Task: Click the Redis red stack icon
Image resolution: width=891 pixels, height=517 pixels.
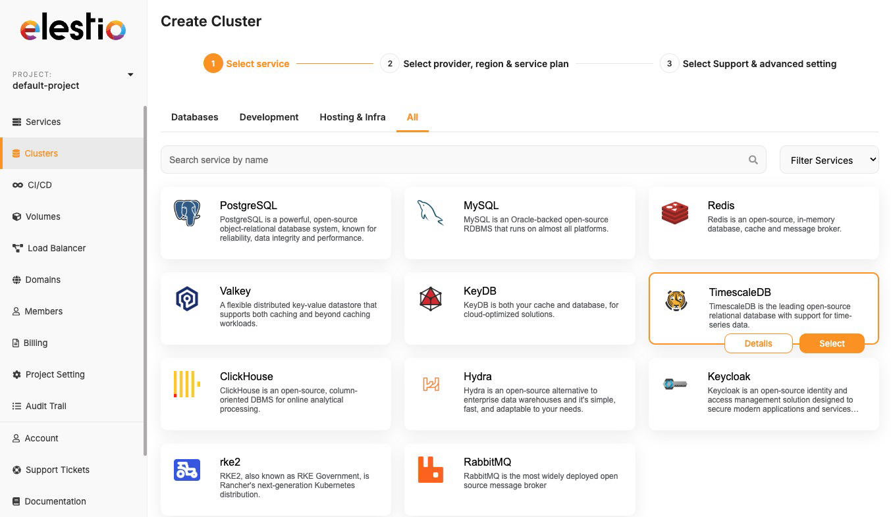Action: pyautogui.click(x=675, y=213)
